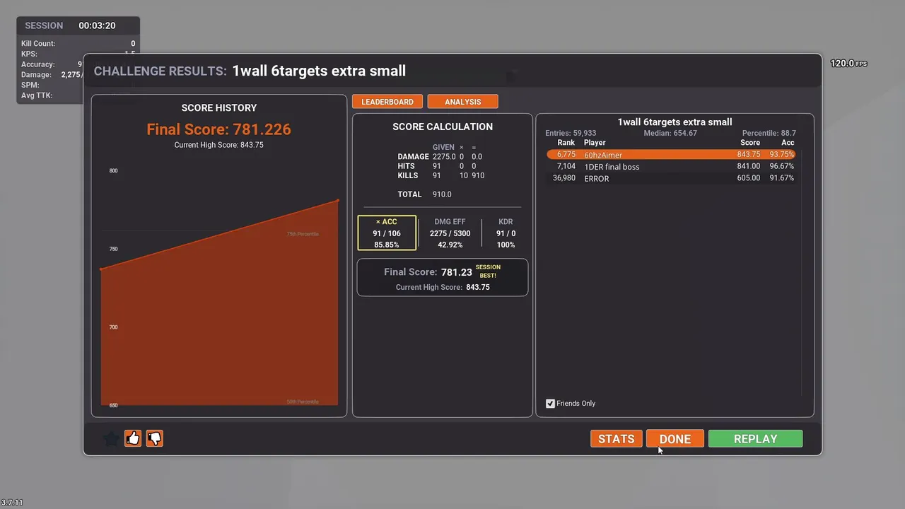Screen dimensions: 905x509
Task: Click the Final Score 781.226 heading
Action: [218, 129]
